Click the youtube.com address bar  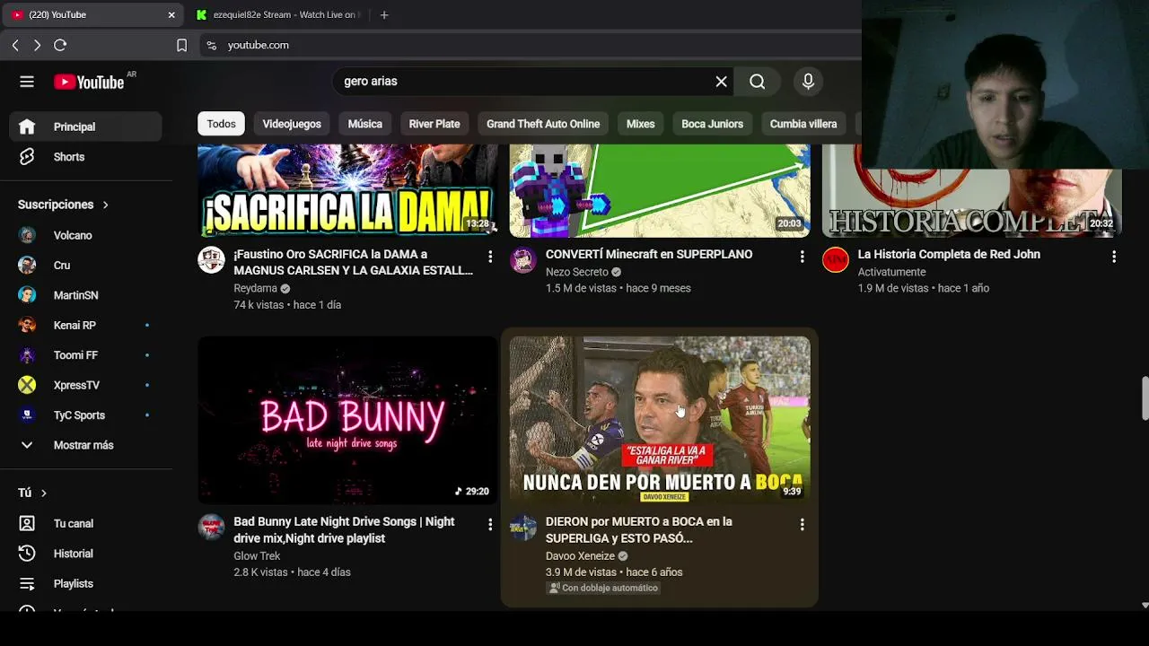tap(530, 45)
